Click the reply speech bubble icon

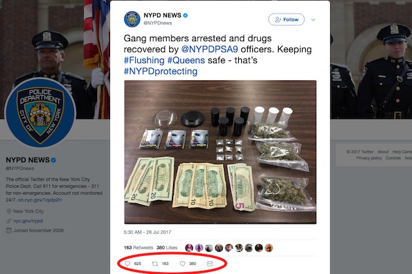pyautogui.click(x=127, y=264)
